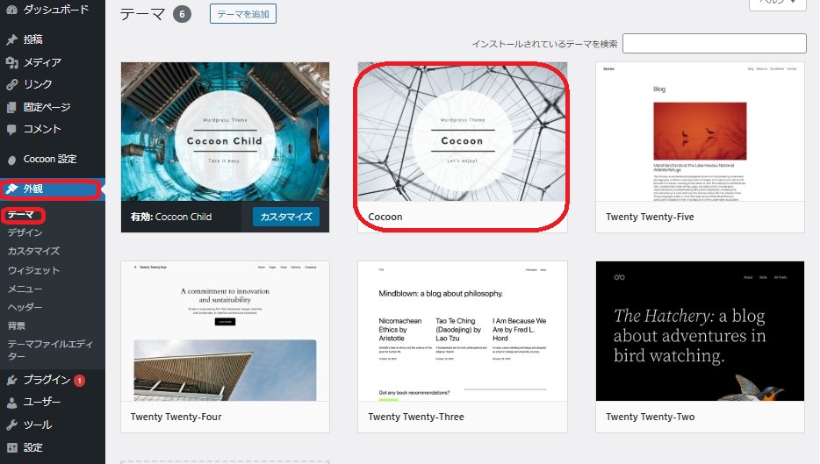This screenshot has width=820, height=464.
Task: Select the Twenty Twenty-Two theme thumbnail
Action: pos(700,331)
